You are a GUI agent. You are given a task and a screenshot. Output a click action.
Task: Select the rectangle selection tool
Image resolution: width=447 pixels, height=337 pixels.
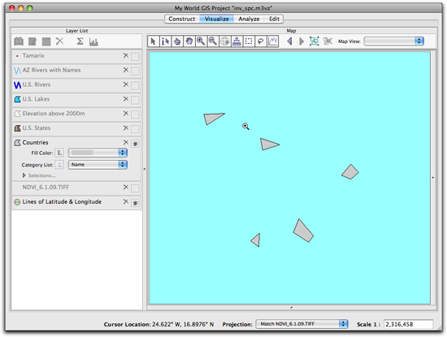pyautogui.click(x=249, y=41)
